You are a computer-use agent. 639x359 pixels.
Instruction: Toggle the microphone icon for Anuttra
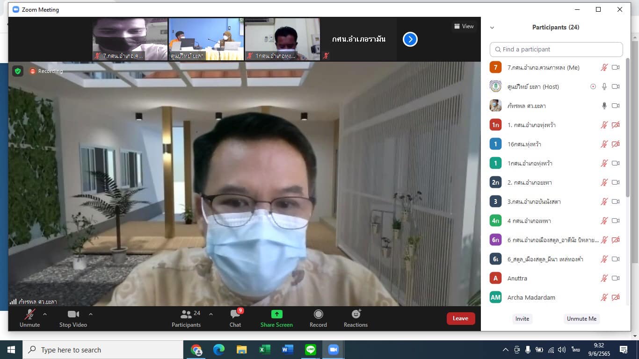604,279
